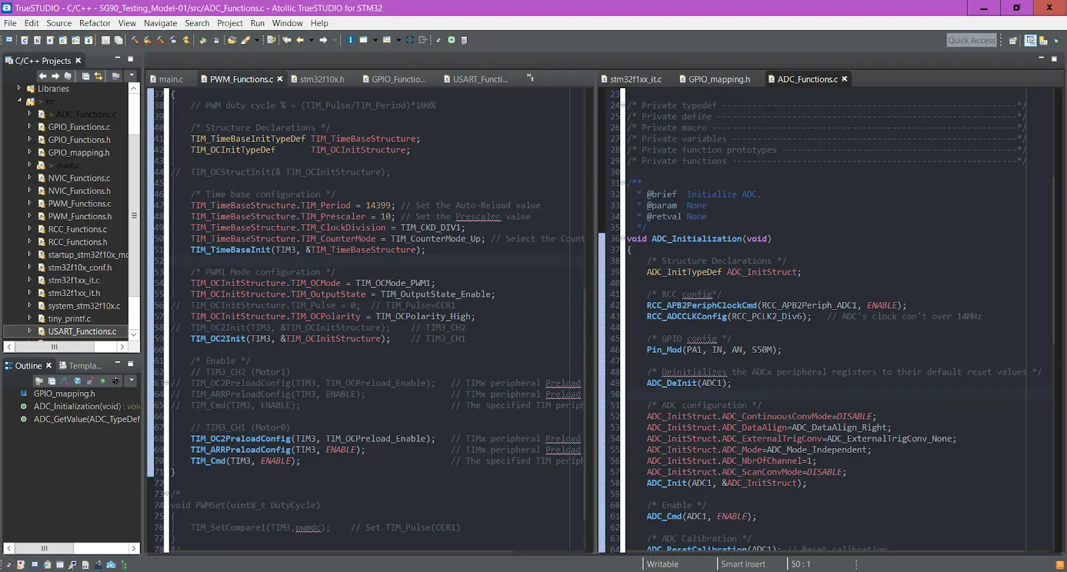Switch to the stm32f1xx_it.c tab
The image size is (1067, 572).
tap(630, 79)
